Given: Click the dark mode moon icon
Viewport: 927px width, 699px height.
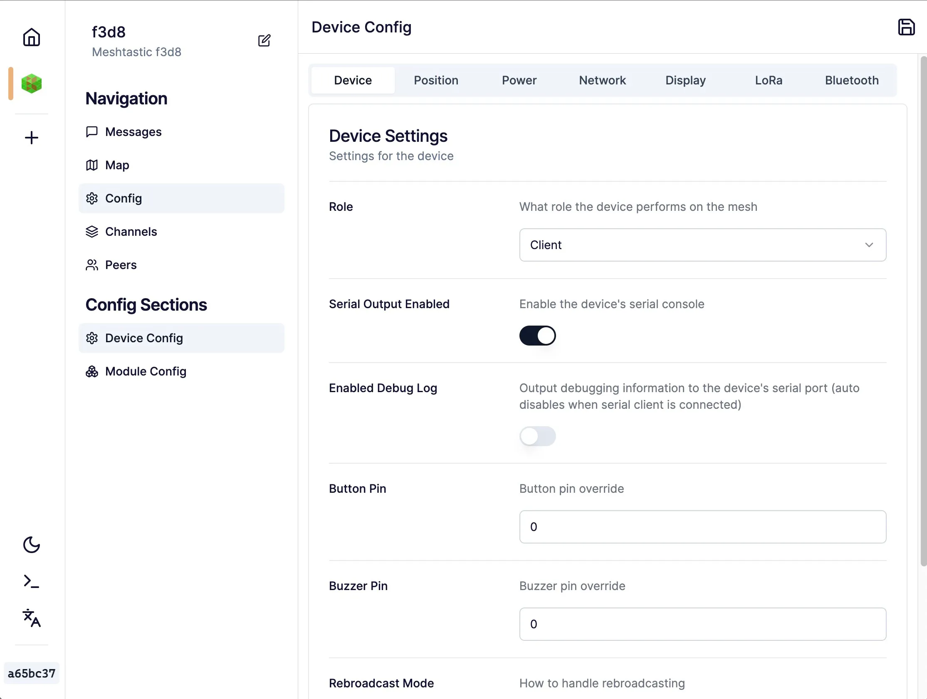Looking at the screenshot, I should point(32,544).
